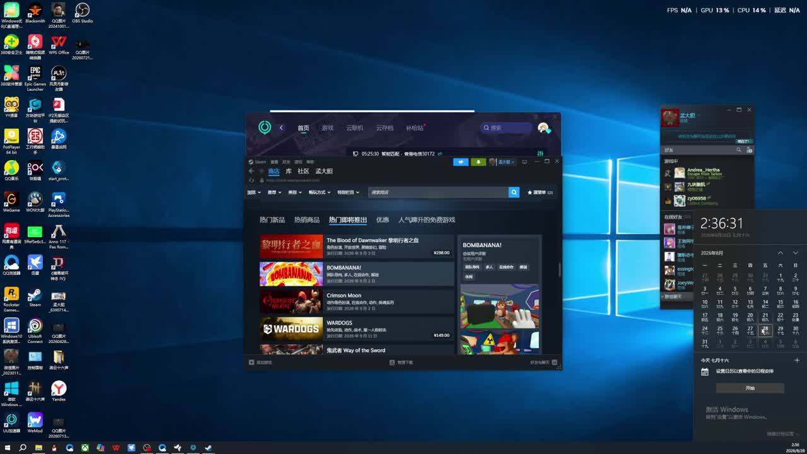
Task: Open OBS Studio desktop shortcut
Action: point(82,13)
